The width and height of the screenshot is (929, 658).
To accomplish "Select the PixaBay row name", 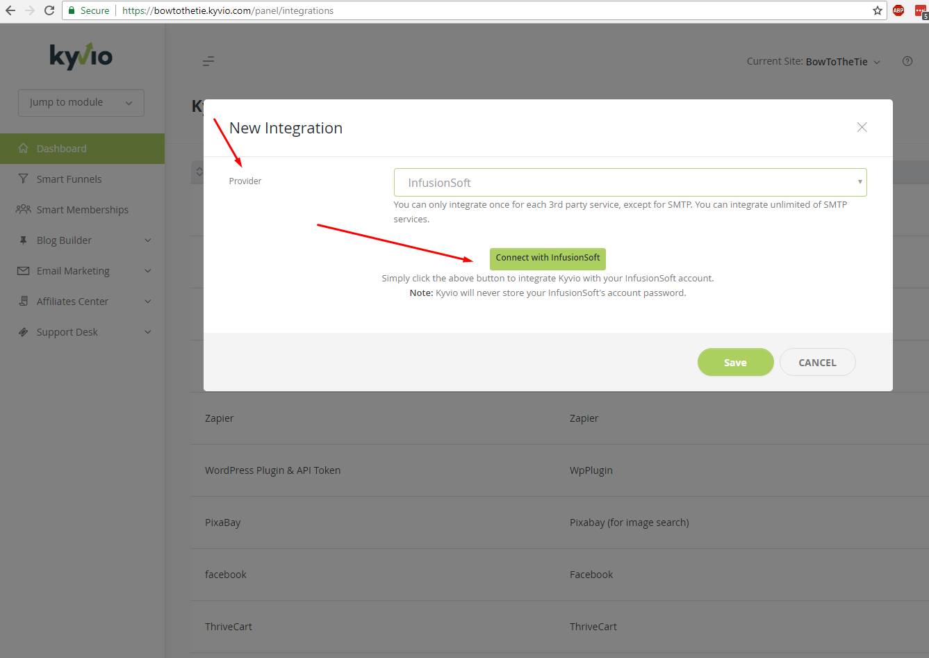I will coord(222,523).
